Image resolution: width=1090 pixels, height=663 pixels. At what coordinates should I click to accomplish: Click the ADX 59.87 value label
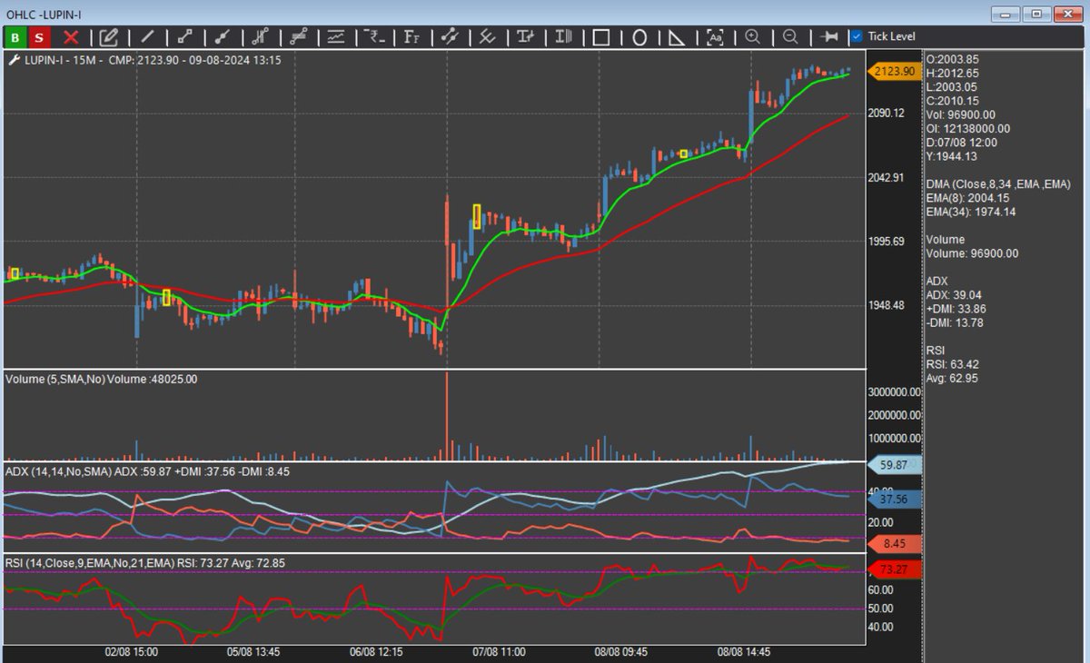[x=894, y=467]
